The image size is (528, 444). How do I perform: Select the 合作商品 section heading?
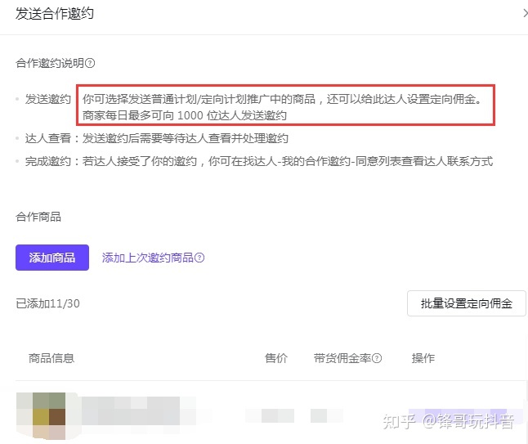[x=38, y=217]
